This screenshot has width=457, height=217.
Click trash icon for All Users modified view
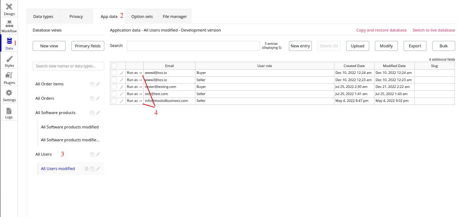[86, 169]
